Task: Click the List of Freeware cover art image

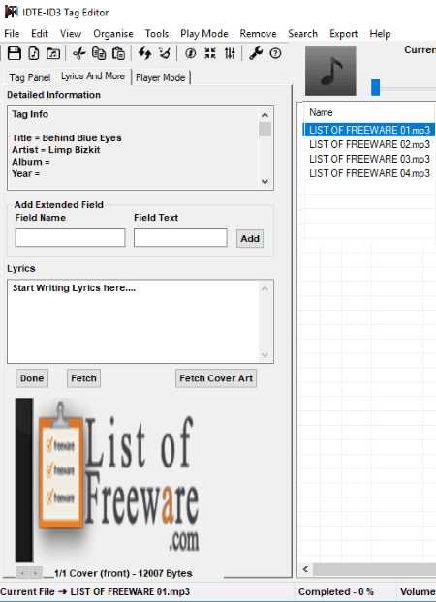Action: pos(108,480)
